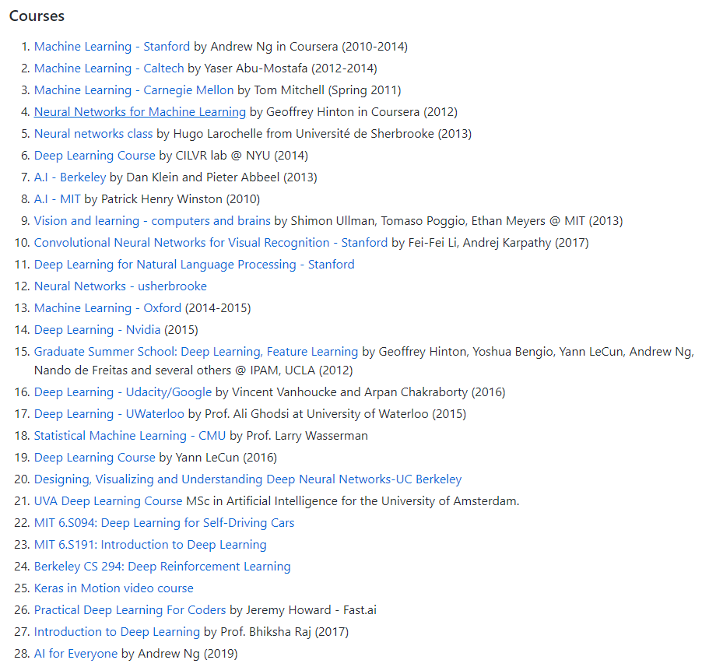
Task: Open MIT 6.S191 Introduction to Deep Learning
Action: tap(150, 545)
